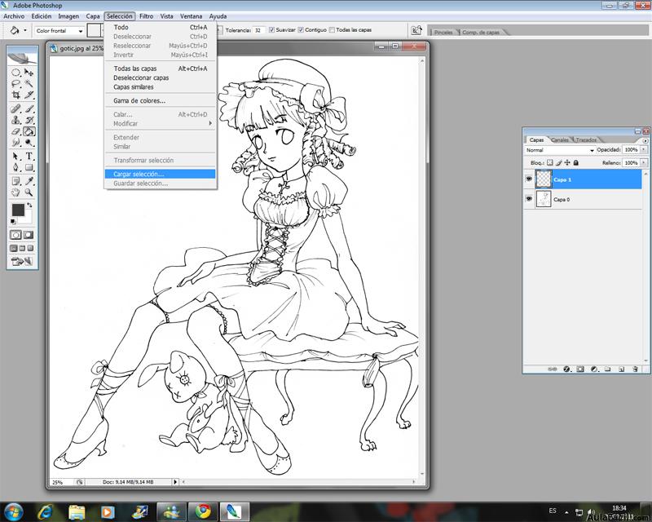Open layer style menu in Capas panel

click(x=566, y=369)
